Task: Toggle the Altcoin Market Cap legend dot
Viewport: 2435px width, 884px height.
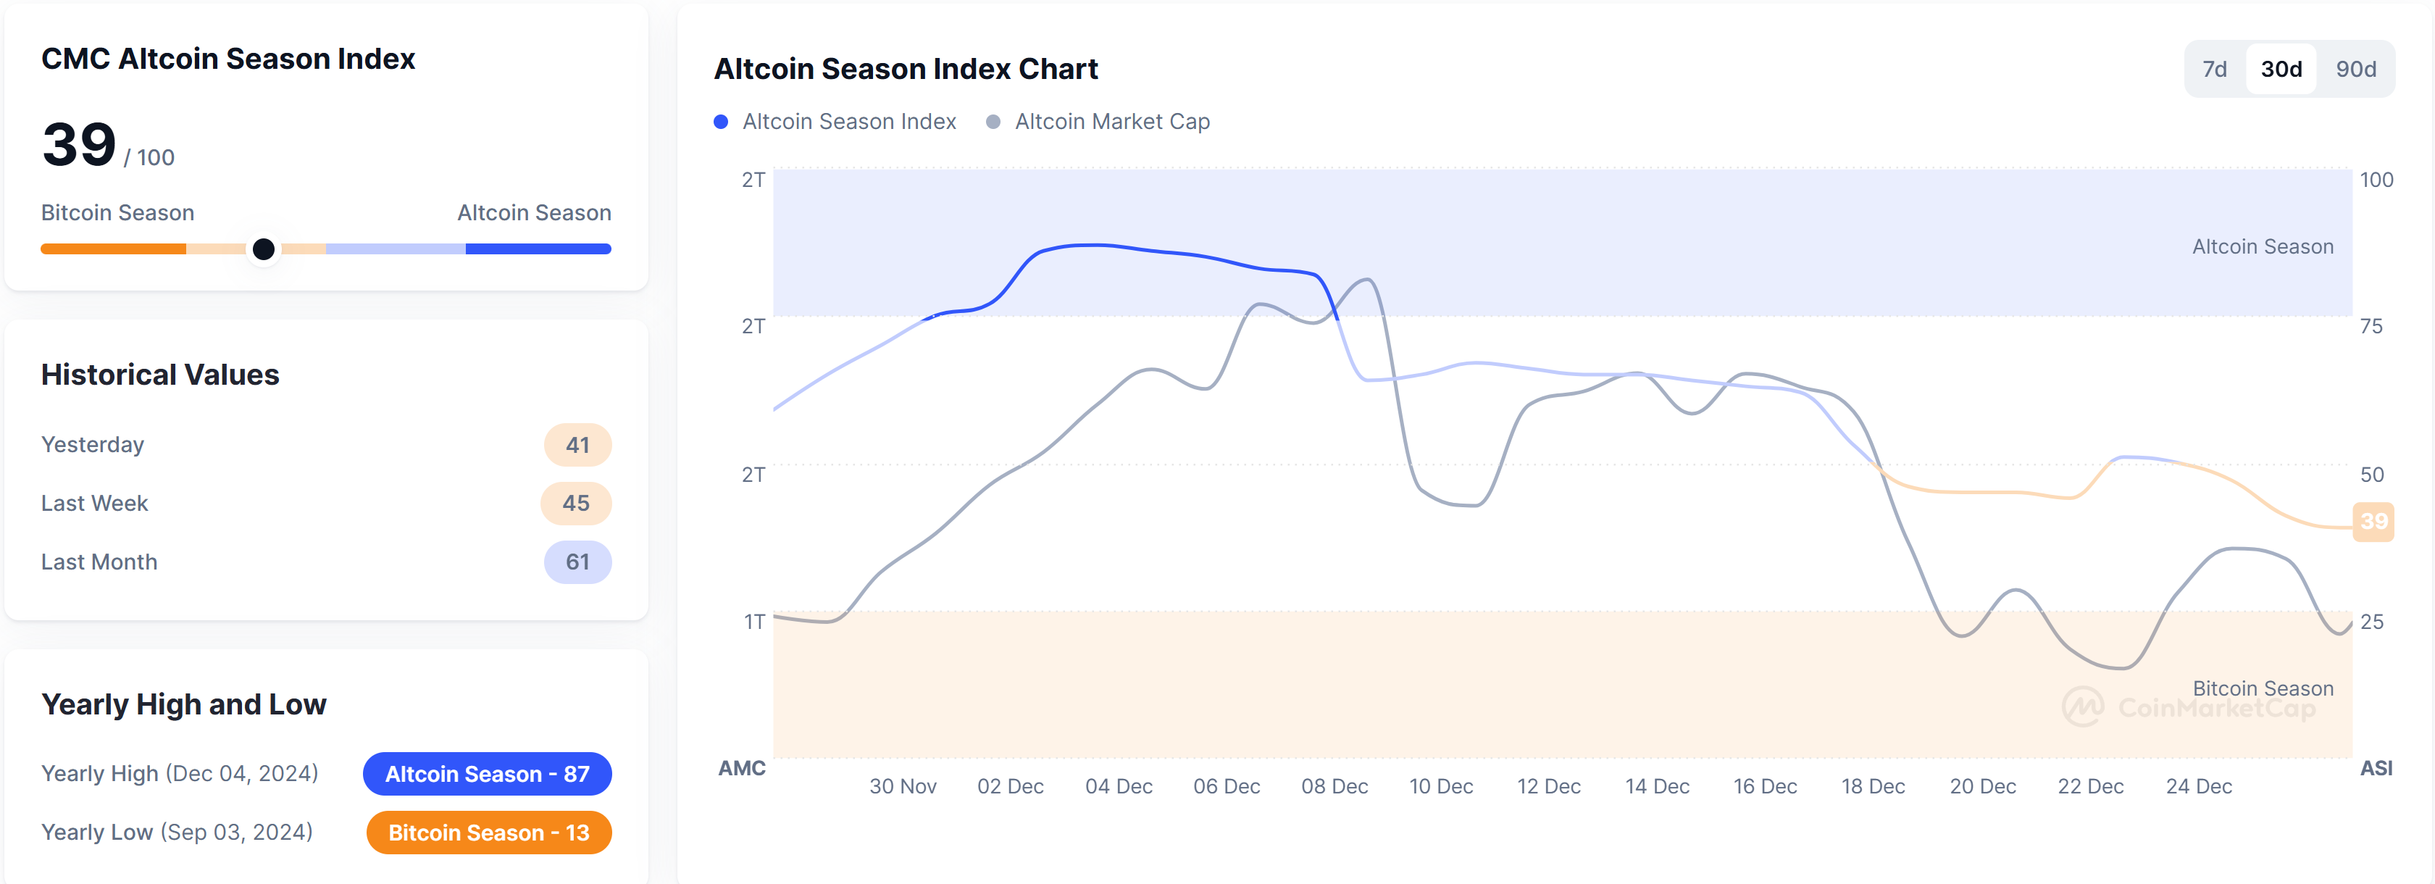Action: tap(993, 122)
